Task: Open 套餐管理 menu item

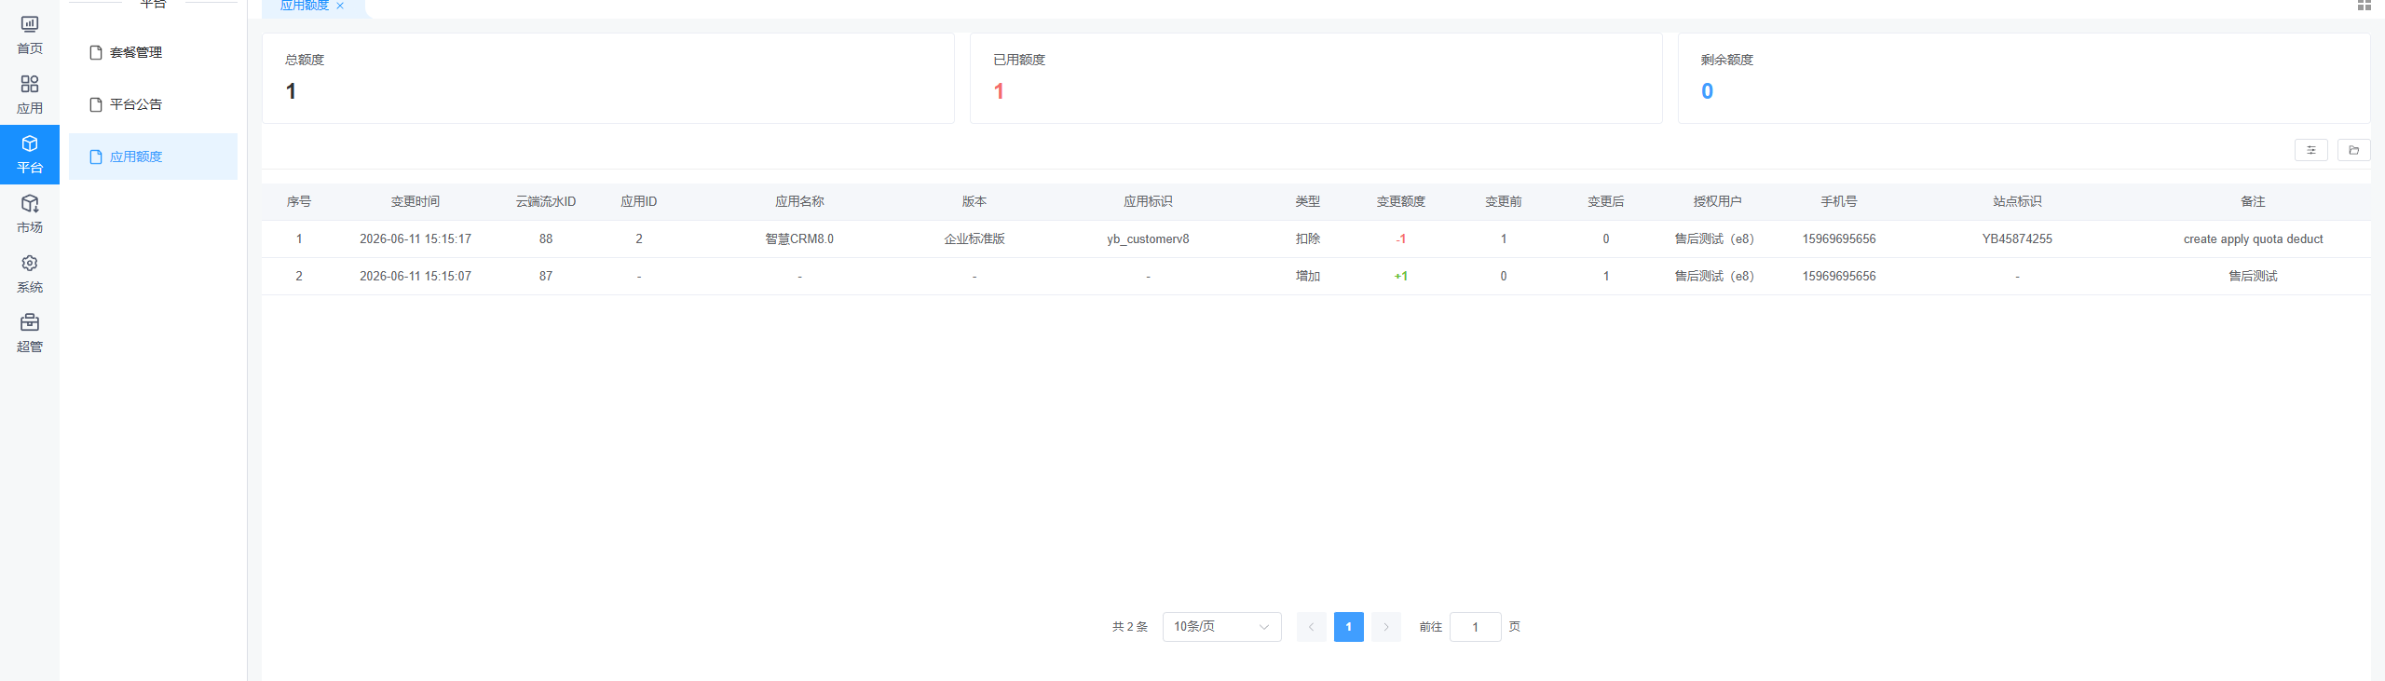Action: [153, 53]
